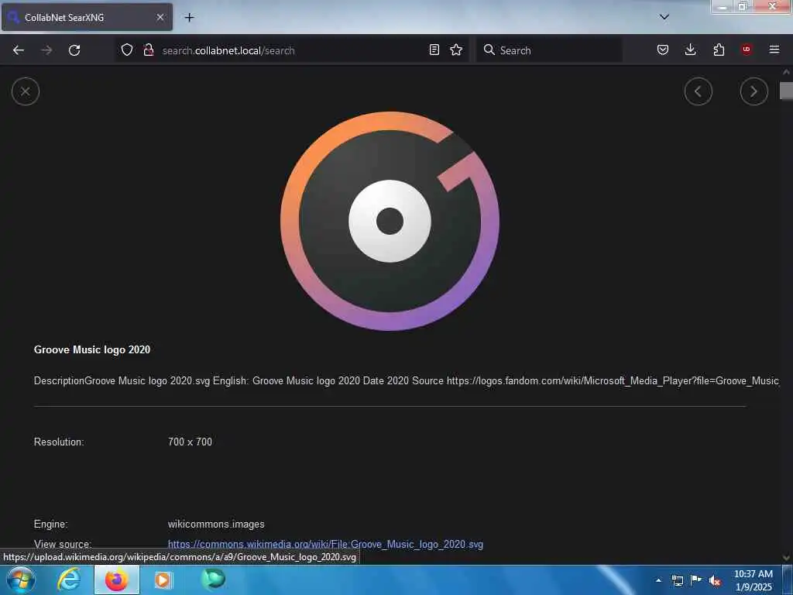793x595 pixels.
Task: Open the extensions menu
Action: click(x=719, y=50)
